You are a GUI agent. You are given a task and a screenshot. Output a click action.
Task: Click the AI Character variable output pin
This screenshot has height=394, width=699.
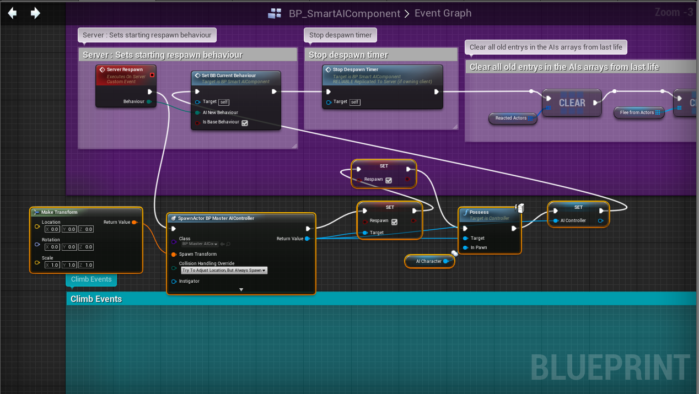tap(445, 261)
